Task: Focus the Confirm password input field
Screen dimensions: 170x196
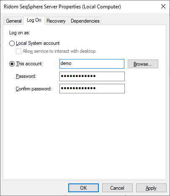Action: pos(92,88)
